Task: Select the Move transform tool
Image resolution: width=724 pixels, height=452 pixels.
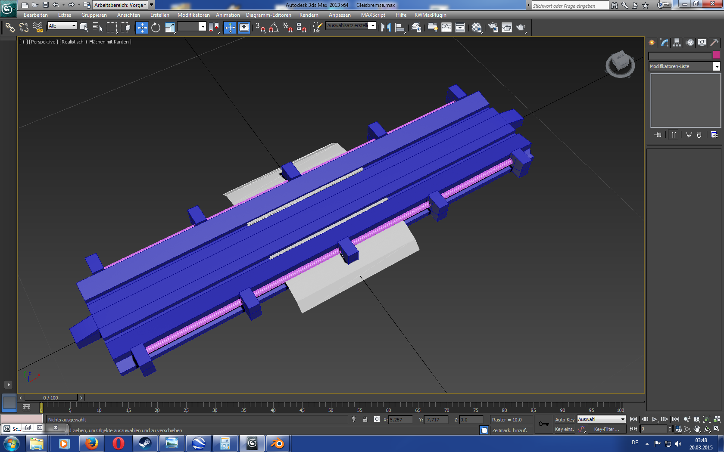Action: coord(142,28)
